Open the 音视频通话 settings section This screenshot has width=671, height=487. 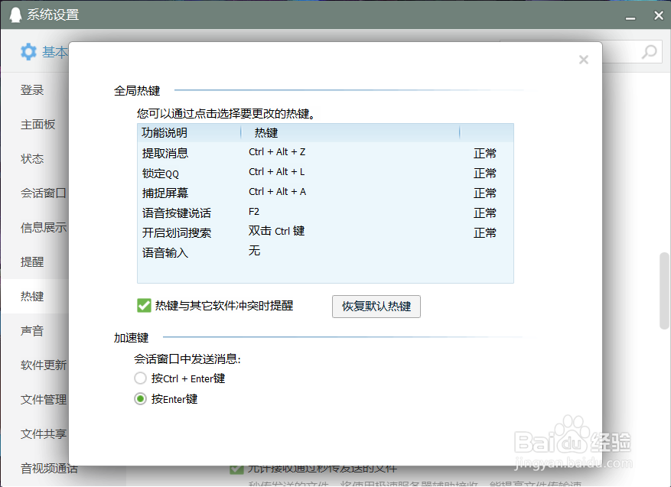coord(49,468)
